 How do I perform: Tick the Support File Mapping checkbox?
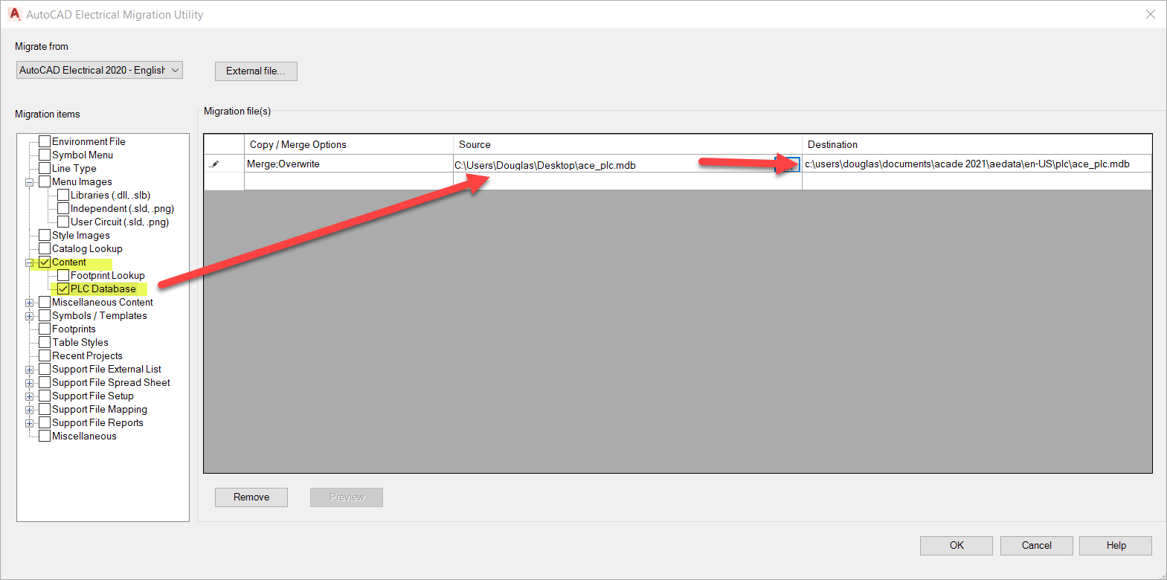(x=45, y=409)
